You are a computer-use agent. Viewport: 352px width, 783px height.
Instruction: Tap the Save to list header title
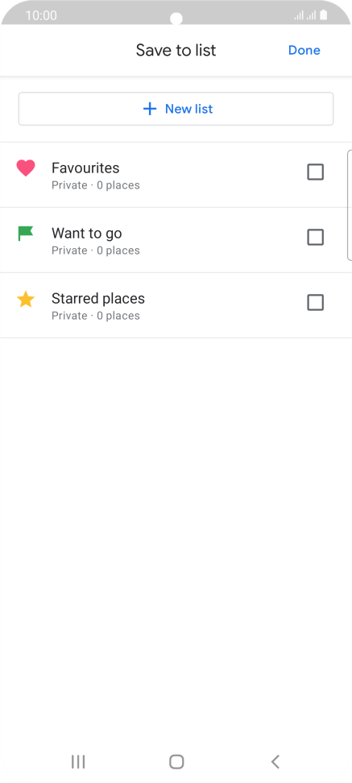[x=176, y=50]
